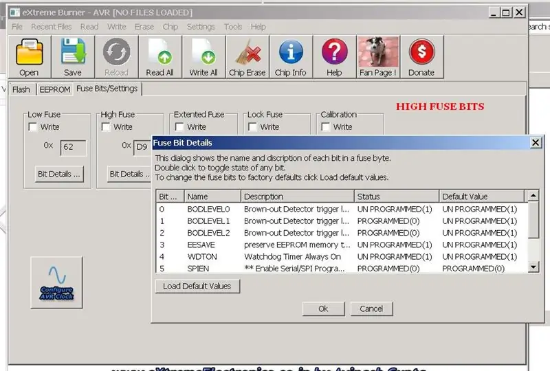Confirm the dialog with Ok
The image size is (550, 371).
pos(323,308)
